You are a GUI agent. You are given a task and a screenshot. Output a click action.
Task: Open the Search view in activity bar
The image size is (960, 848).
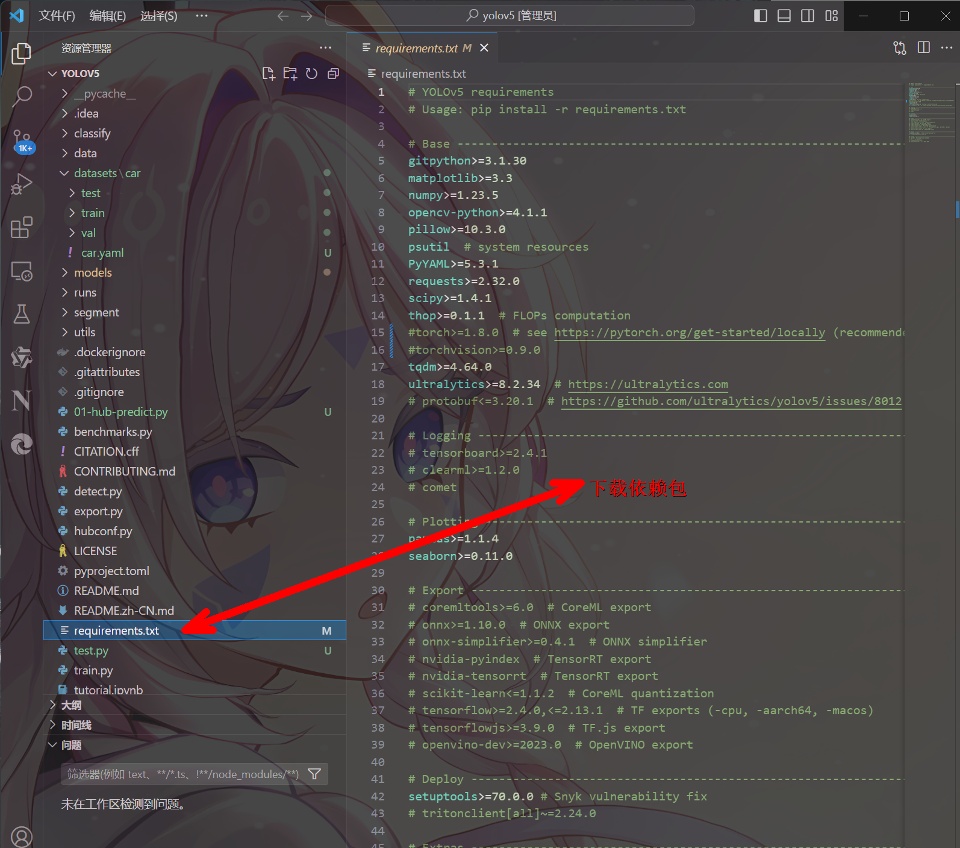(22, 95)
